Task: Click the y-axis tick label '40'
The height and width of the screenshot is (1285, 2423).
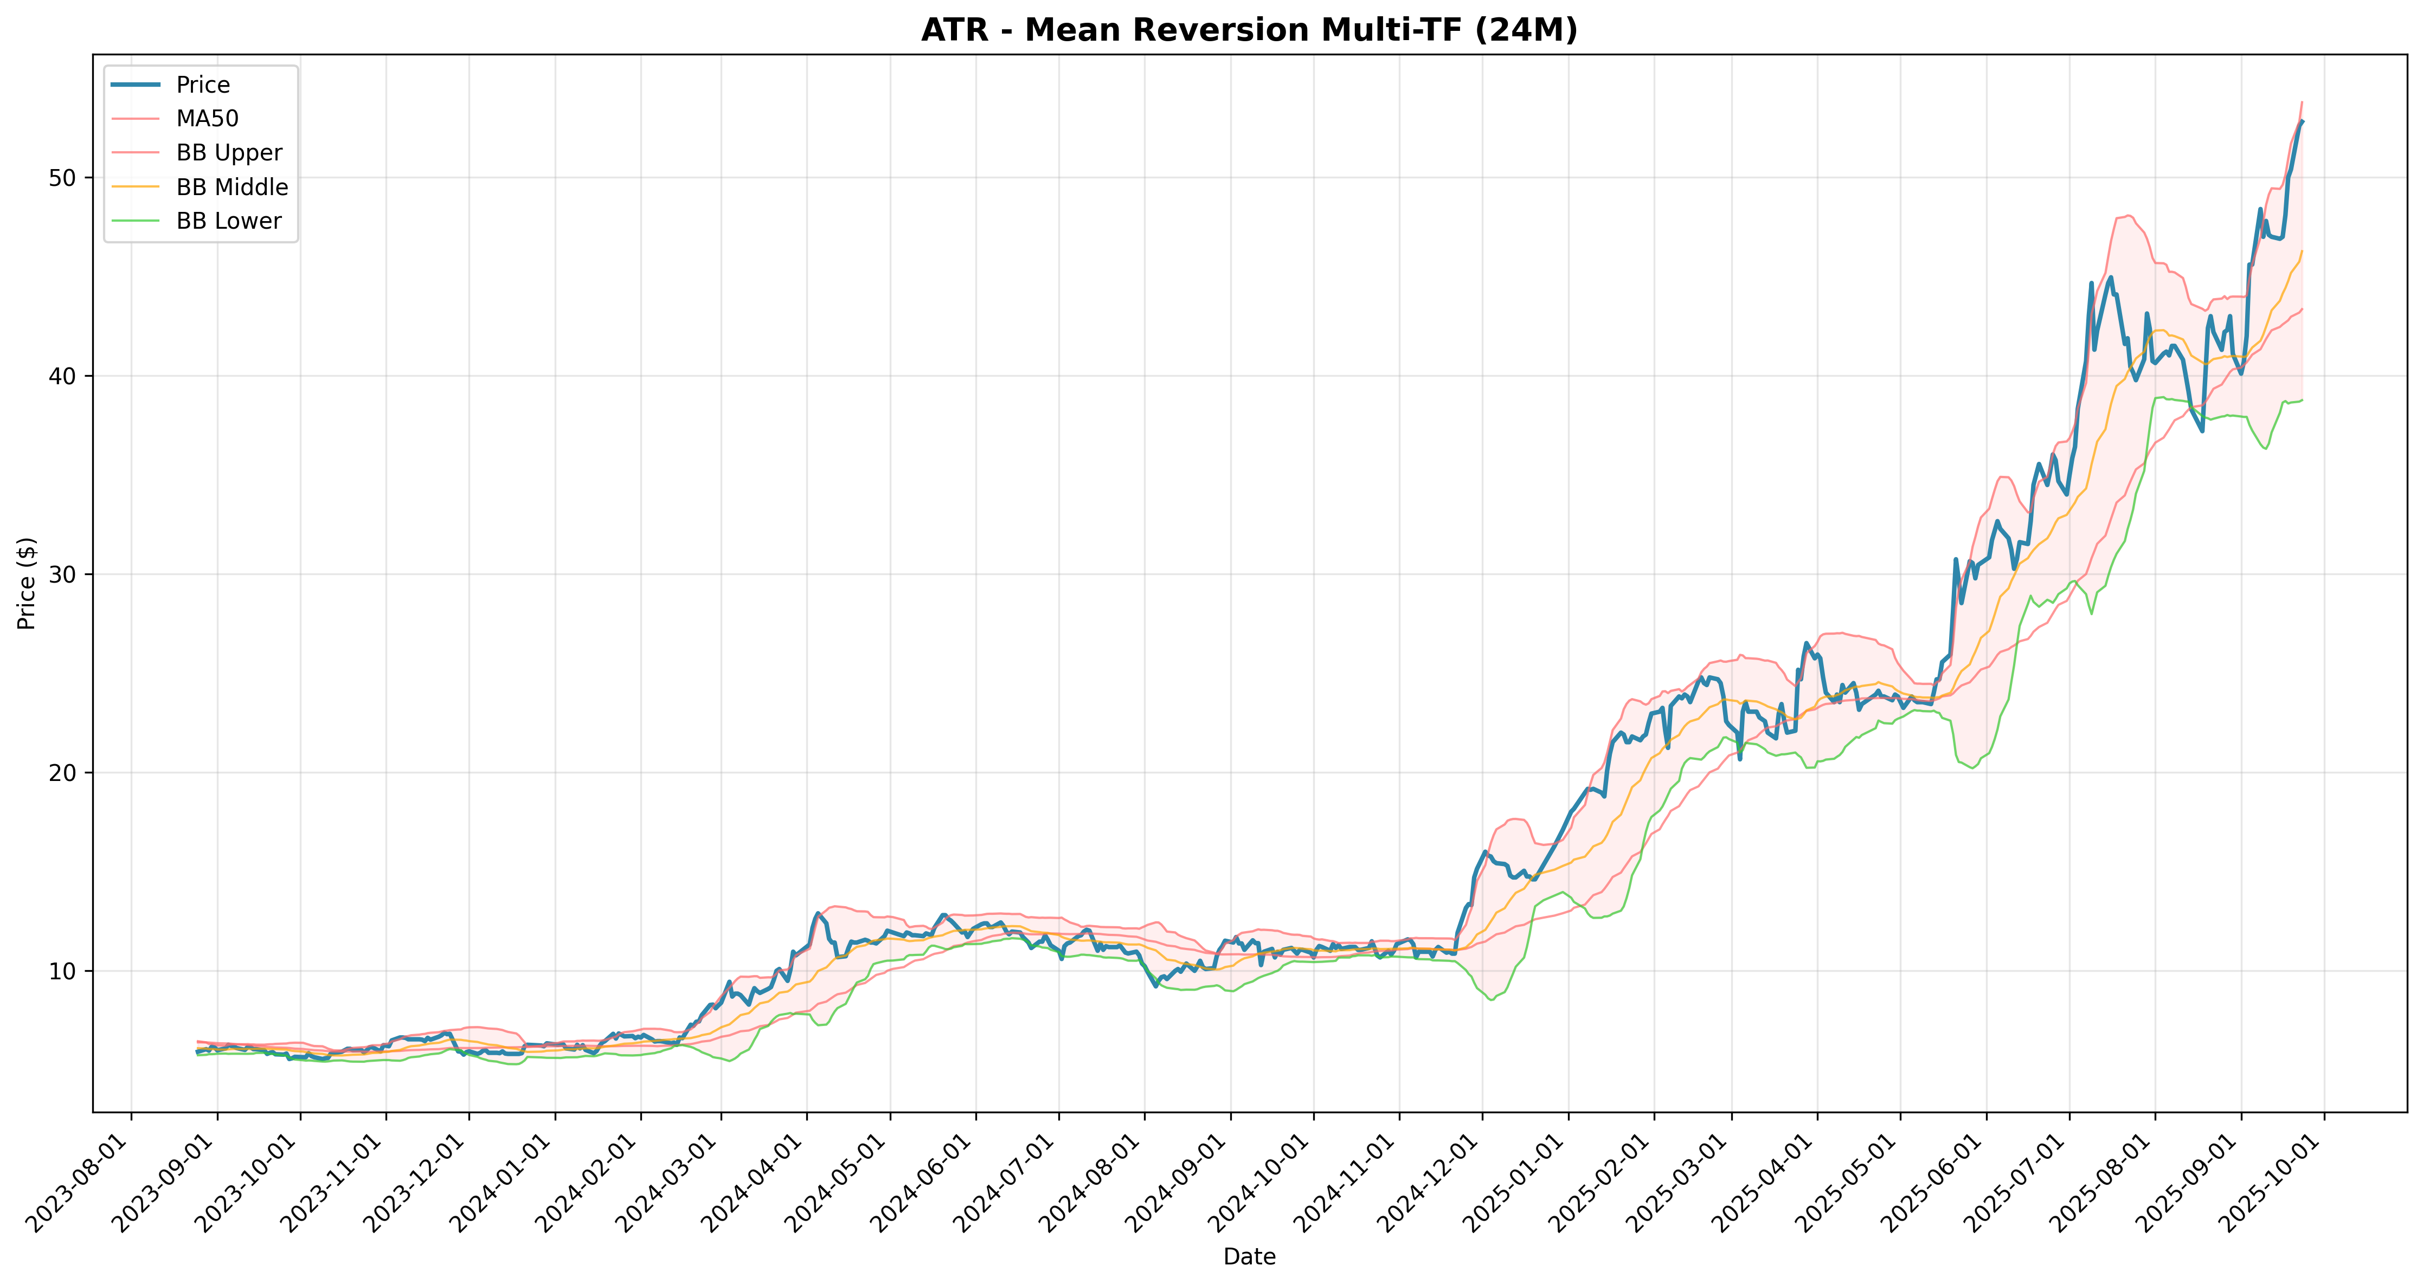Action: [x=62, y=376]
